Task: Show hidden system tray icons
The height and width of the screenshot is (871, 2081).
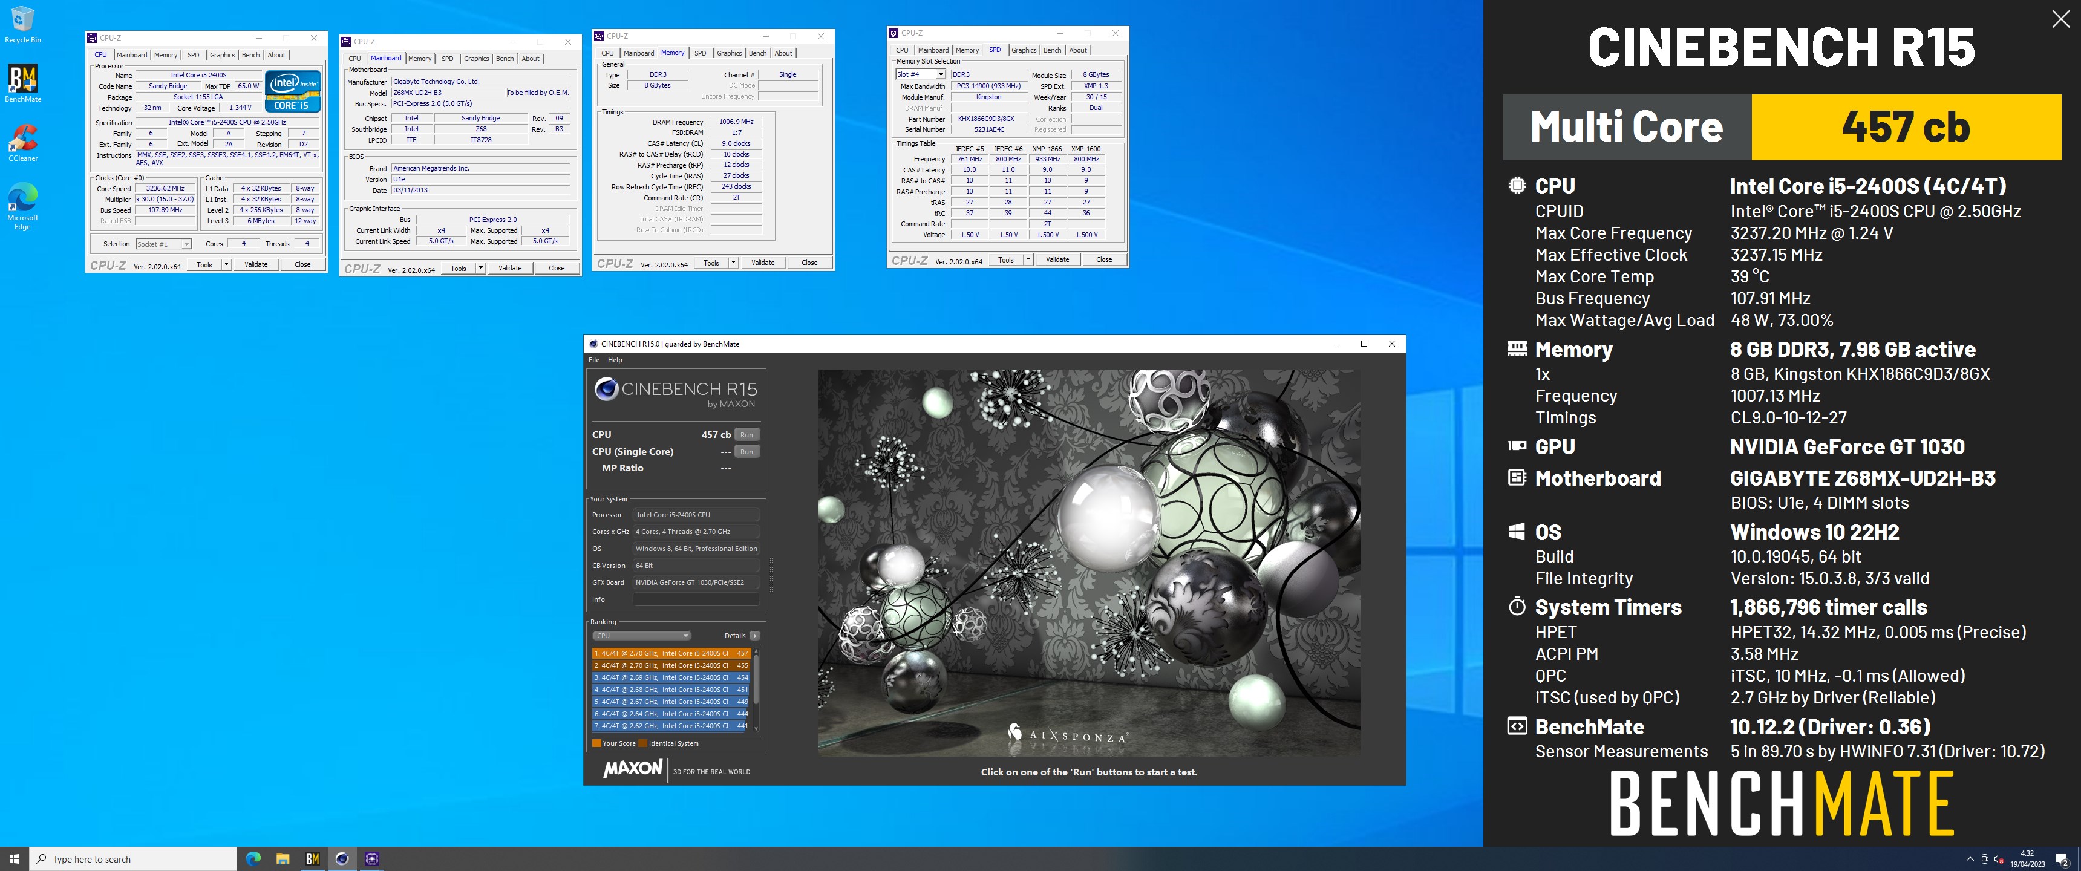Action: pyautogui.click(x=1970, y=859)
